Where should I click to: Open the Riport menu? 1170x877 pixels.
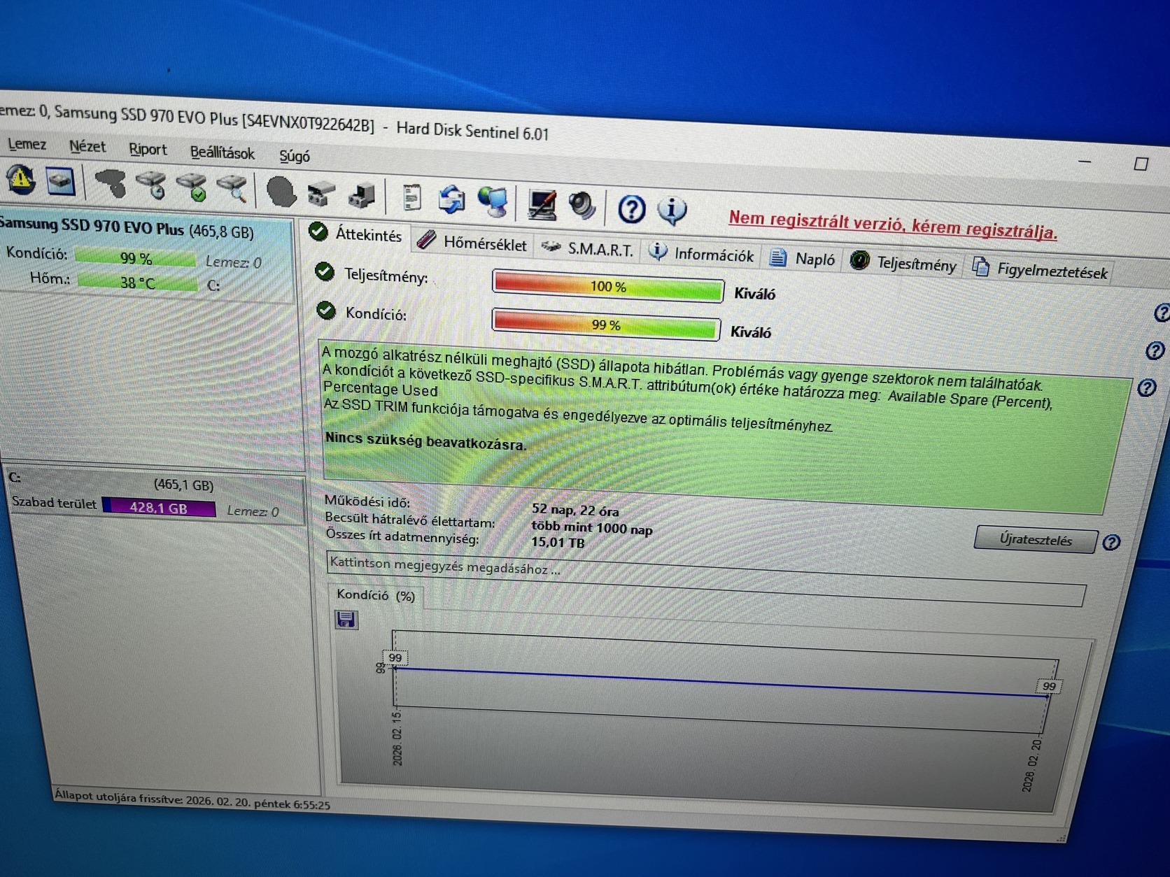pos(148,150)
